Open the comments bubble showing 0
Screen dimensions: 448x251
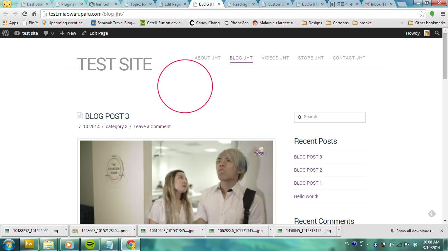point(49,33)
